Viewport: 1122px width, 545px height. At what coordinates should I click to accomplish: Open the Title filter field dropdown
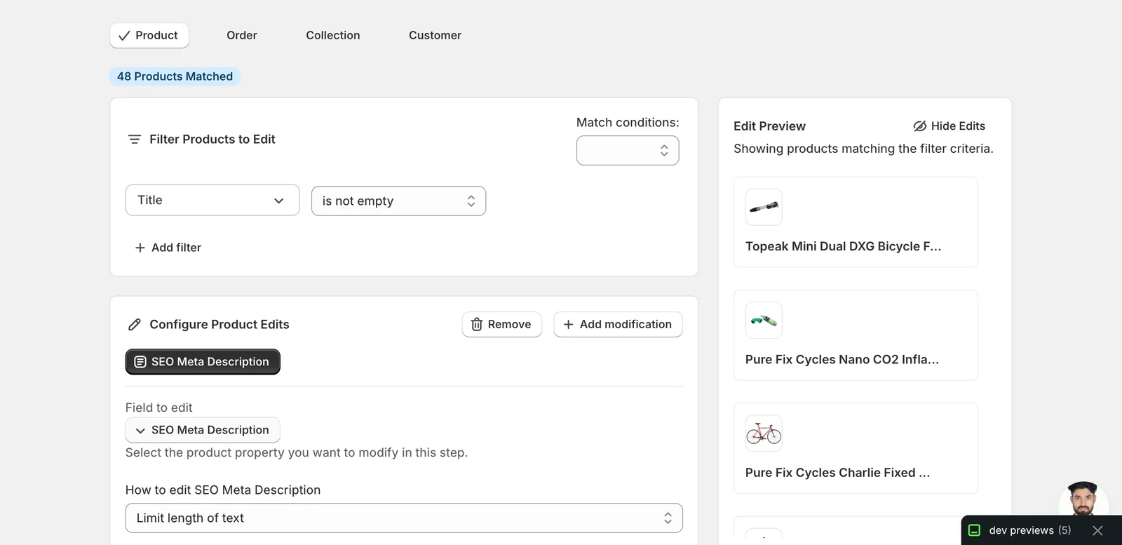[x=212, y=201]
